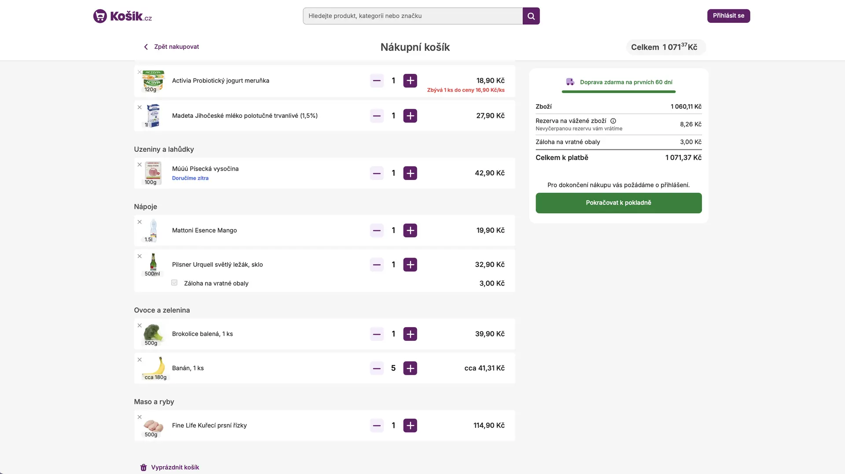Open Múúú Písecká vysočina product thumbnail
The width and height of the screenshot is (845, 474).
point(153,173)
